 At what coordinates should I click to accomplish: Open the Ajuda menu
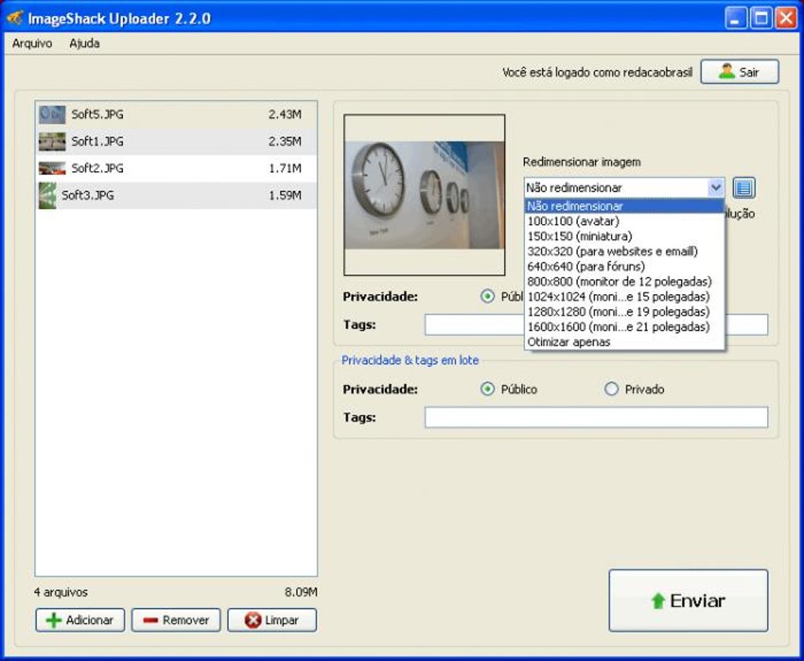coord(84,43)
